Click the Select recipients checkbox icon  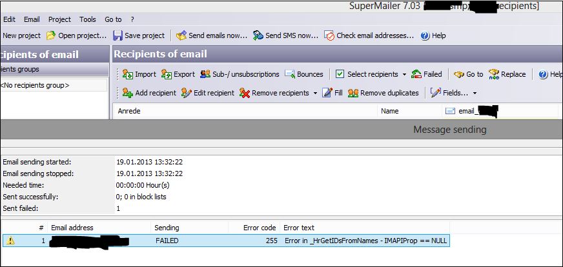(340, 74)
